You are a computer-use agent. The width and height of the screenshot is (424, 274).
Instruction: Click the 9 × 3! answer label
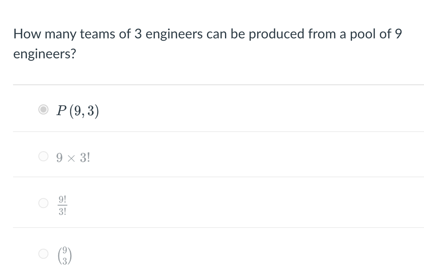click(x=74, y=157)
